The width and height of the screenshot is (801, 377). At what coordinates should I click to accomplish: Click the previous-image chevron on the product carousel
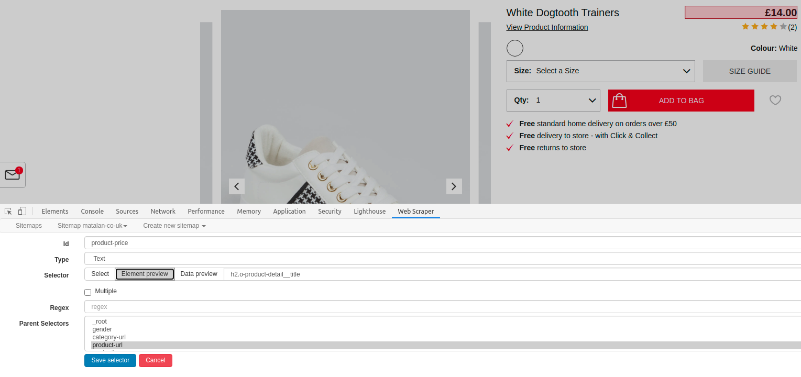(236, 186)
